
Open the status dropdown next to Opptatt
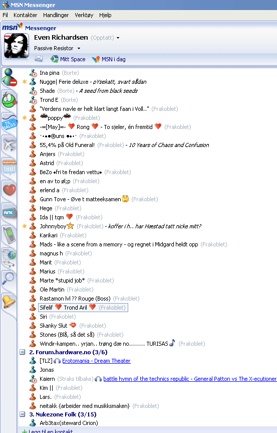coord(118,38)
